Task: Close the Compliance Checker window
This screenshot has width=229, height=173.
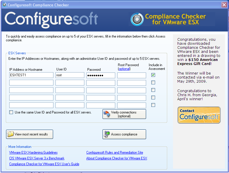Action: click(224, 5)
